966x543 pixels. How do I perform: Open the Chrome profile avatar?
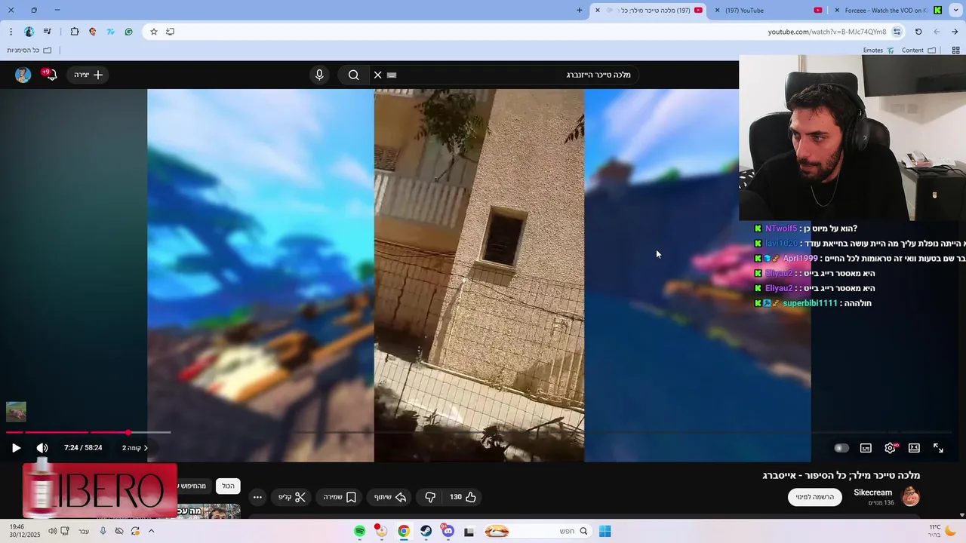click(29, 32)
